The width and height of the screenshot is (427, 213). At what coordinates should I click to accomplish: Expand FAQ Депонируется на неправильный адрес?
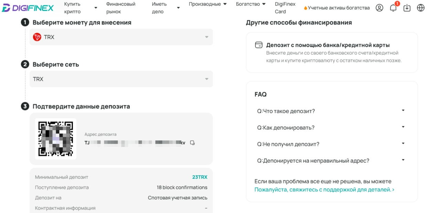(x=332, y=161)
